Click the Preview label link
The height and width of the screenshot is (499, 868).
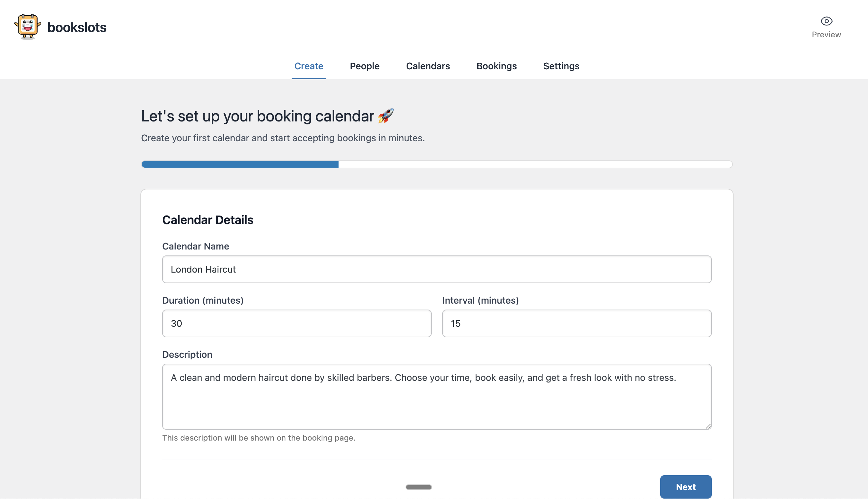click(x=826, y=35)
